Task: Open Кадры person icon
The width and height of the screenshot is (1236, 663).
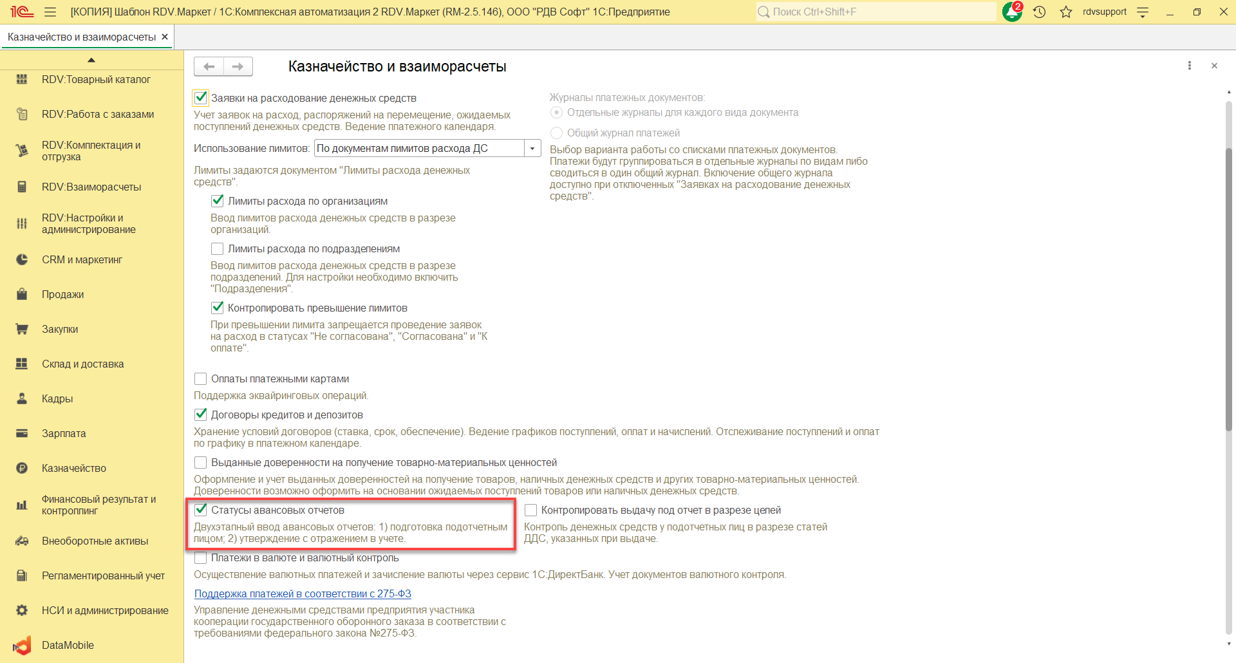Action: 22,398
